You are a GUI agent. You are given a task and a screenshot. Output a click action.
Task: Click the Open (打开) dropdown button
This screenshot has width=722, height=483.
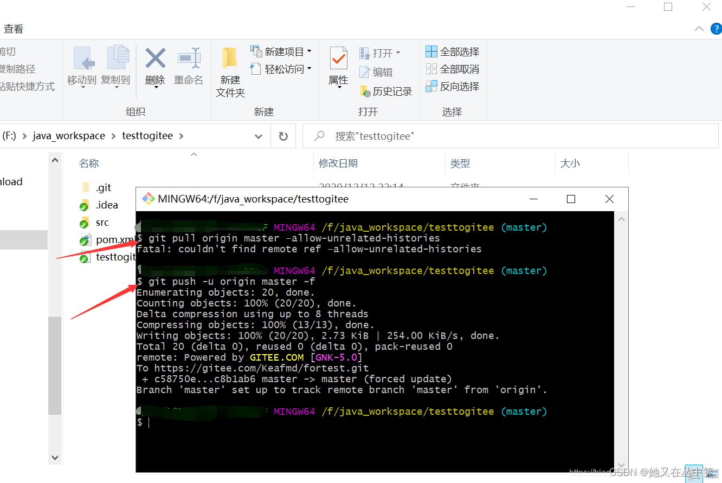[380, 53]
